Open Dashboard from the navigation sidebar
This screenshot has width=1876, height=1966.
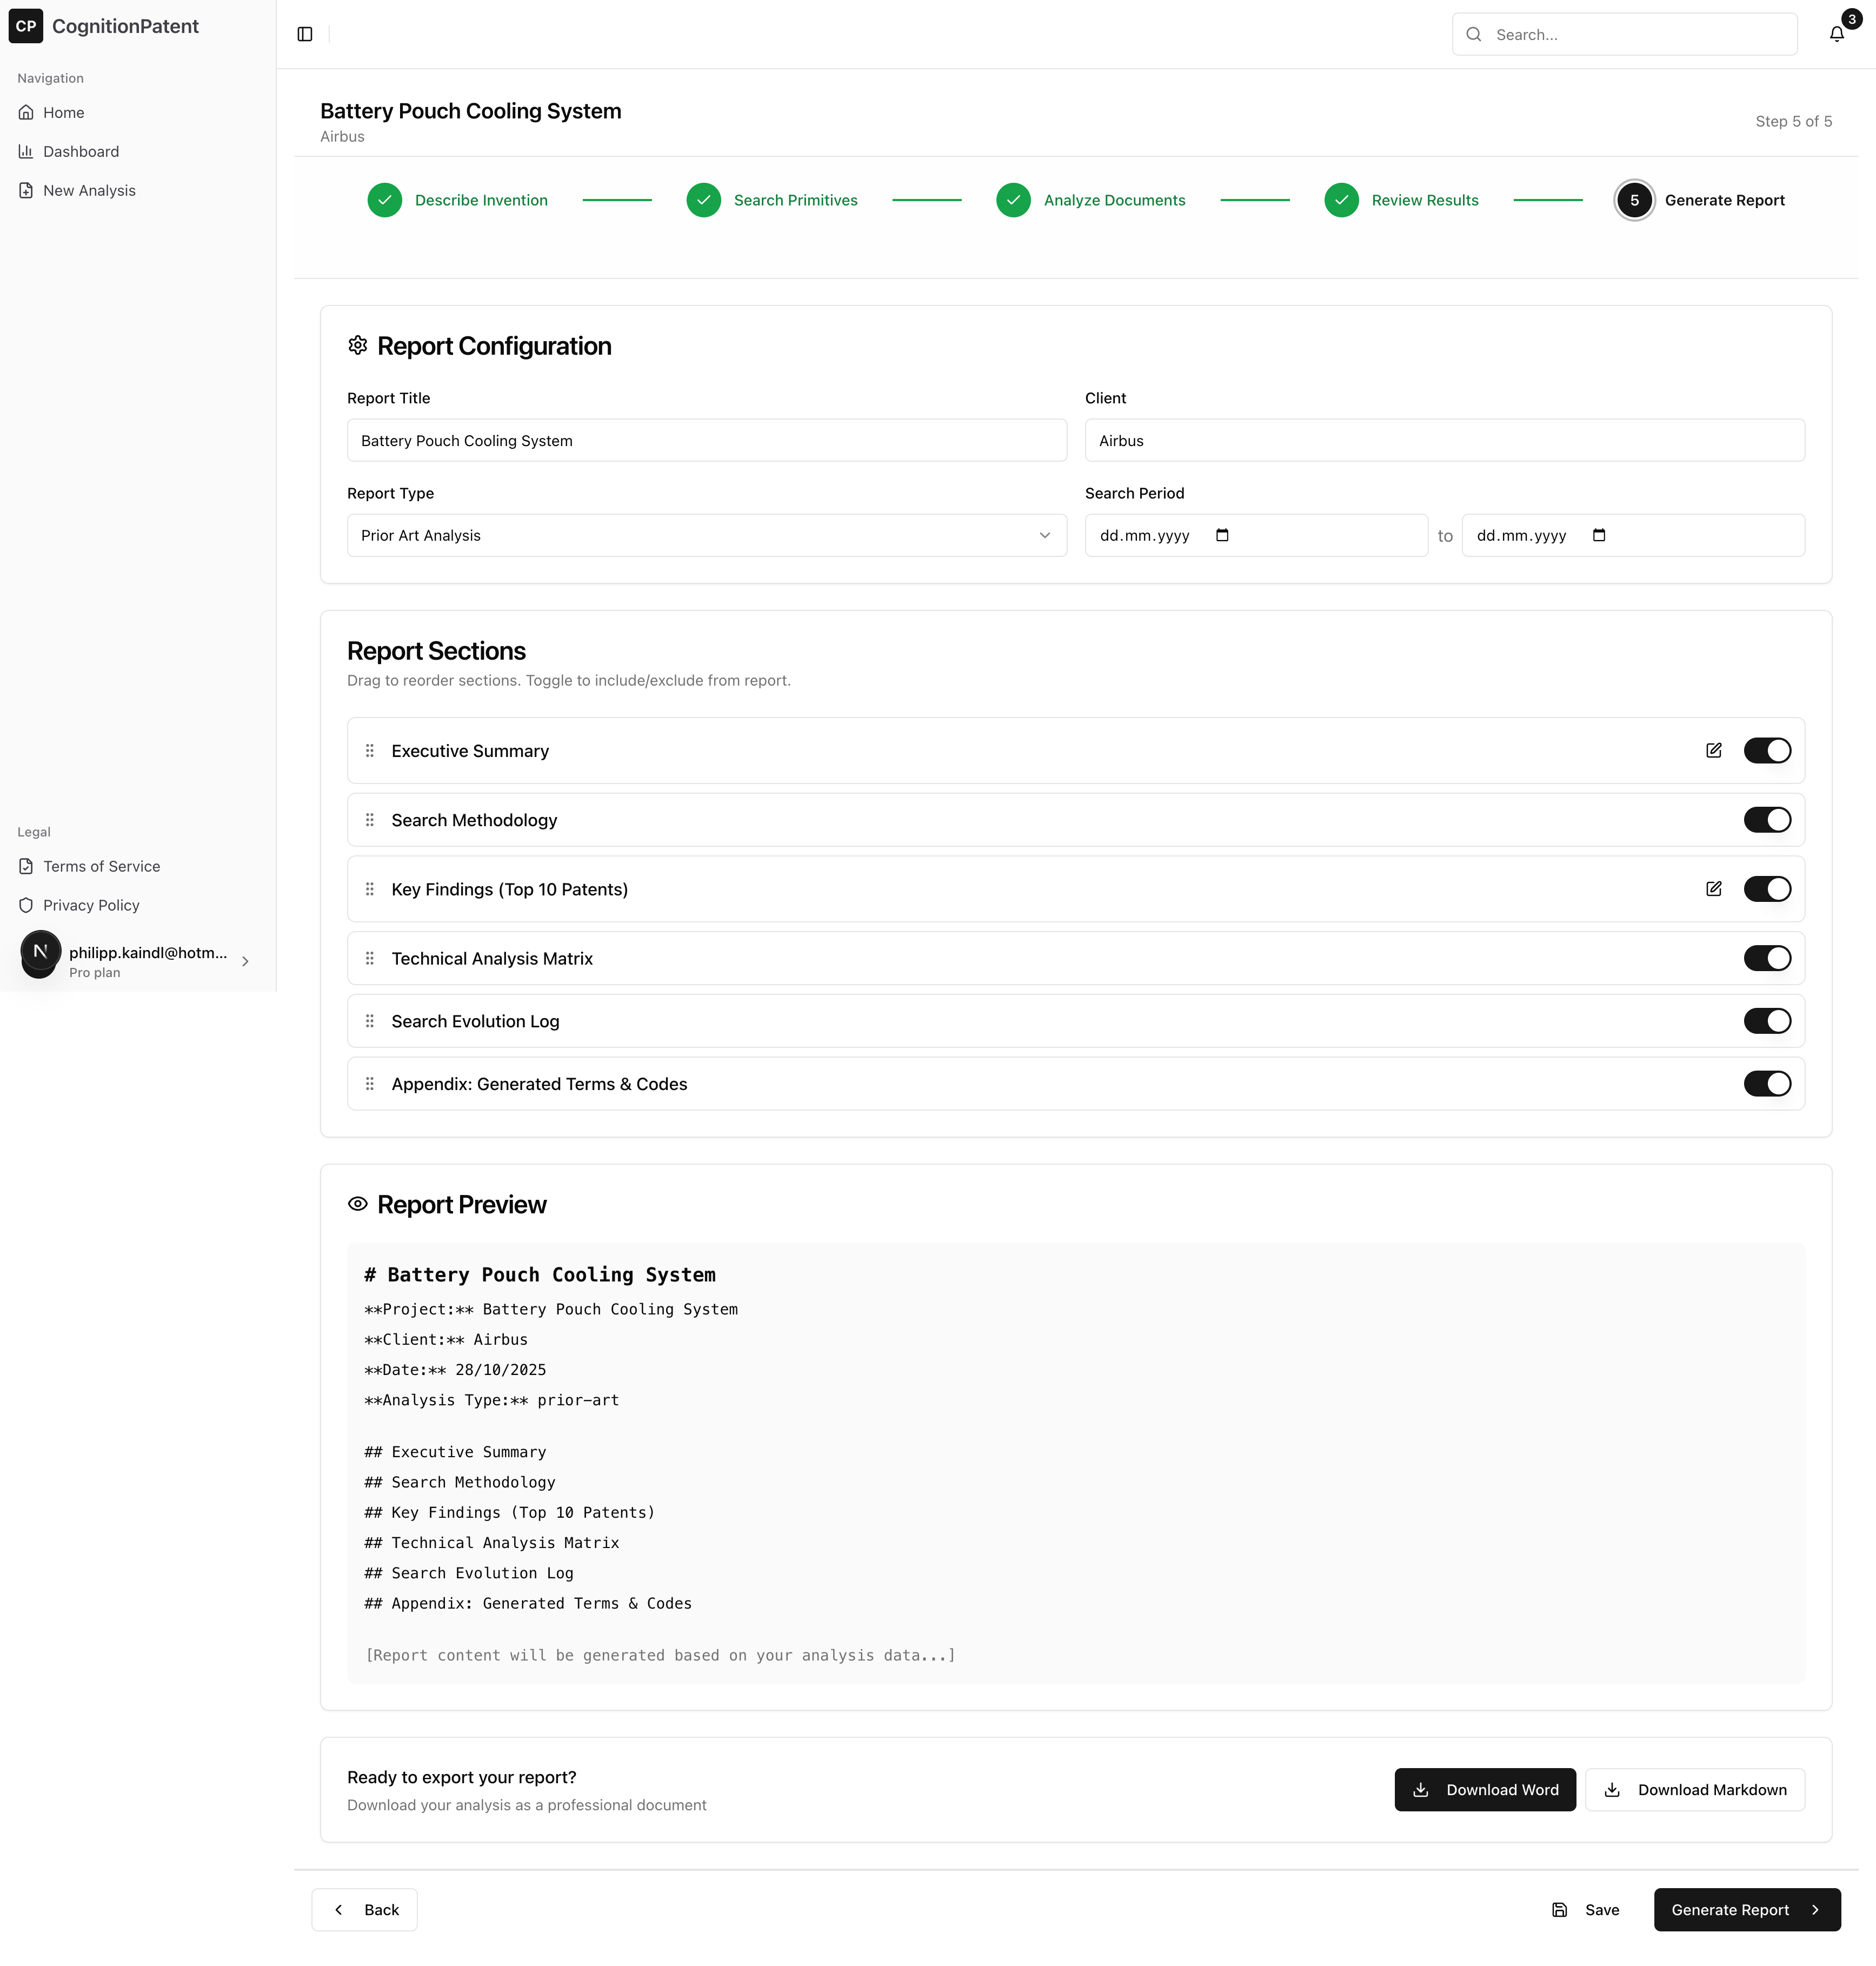coord(81,151)
